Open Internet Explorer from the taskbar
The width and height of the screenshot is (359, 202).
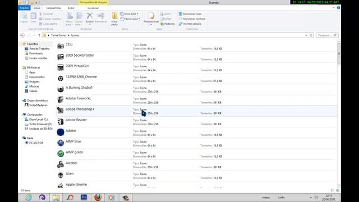29,198
